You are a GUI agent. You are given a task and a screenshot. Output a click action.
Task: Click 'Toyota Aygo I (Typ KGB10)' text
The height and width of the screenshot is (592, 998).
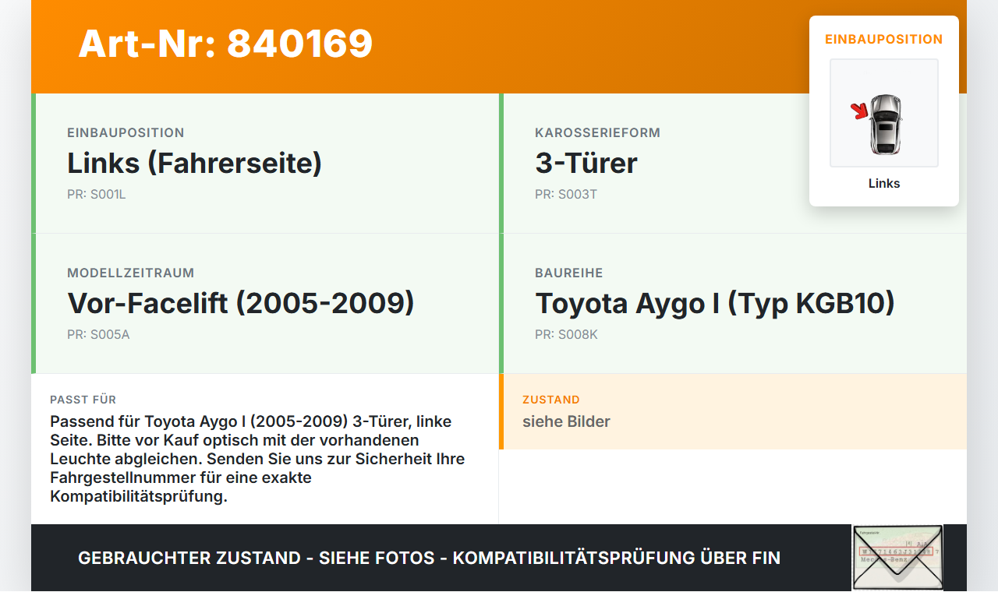715,303
